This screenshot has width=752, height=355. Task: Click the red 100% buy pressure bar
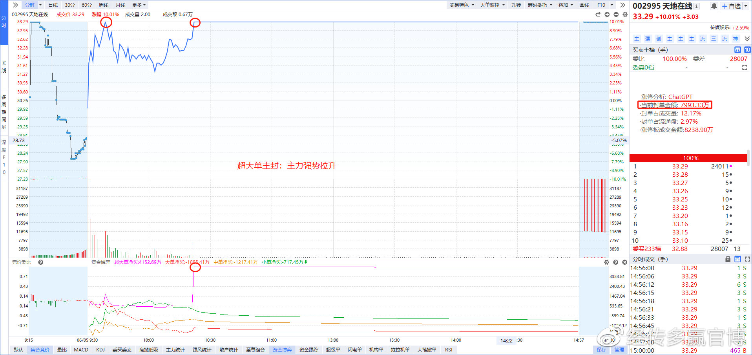click(x=690, y=157)
